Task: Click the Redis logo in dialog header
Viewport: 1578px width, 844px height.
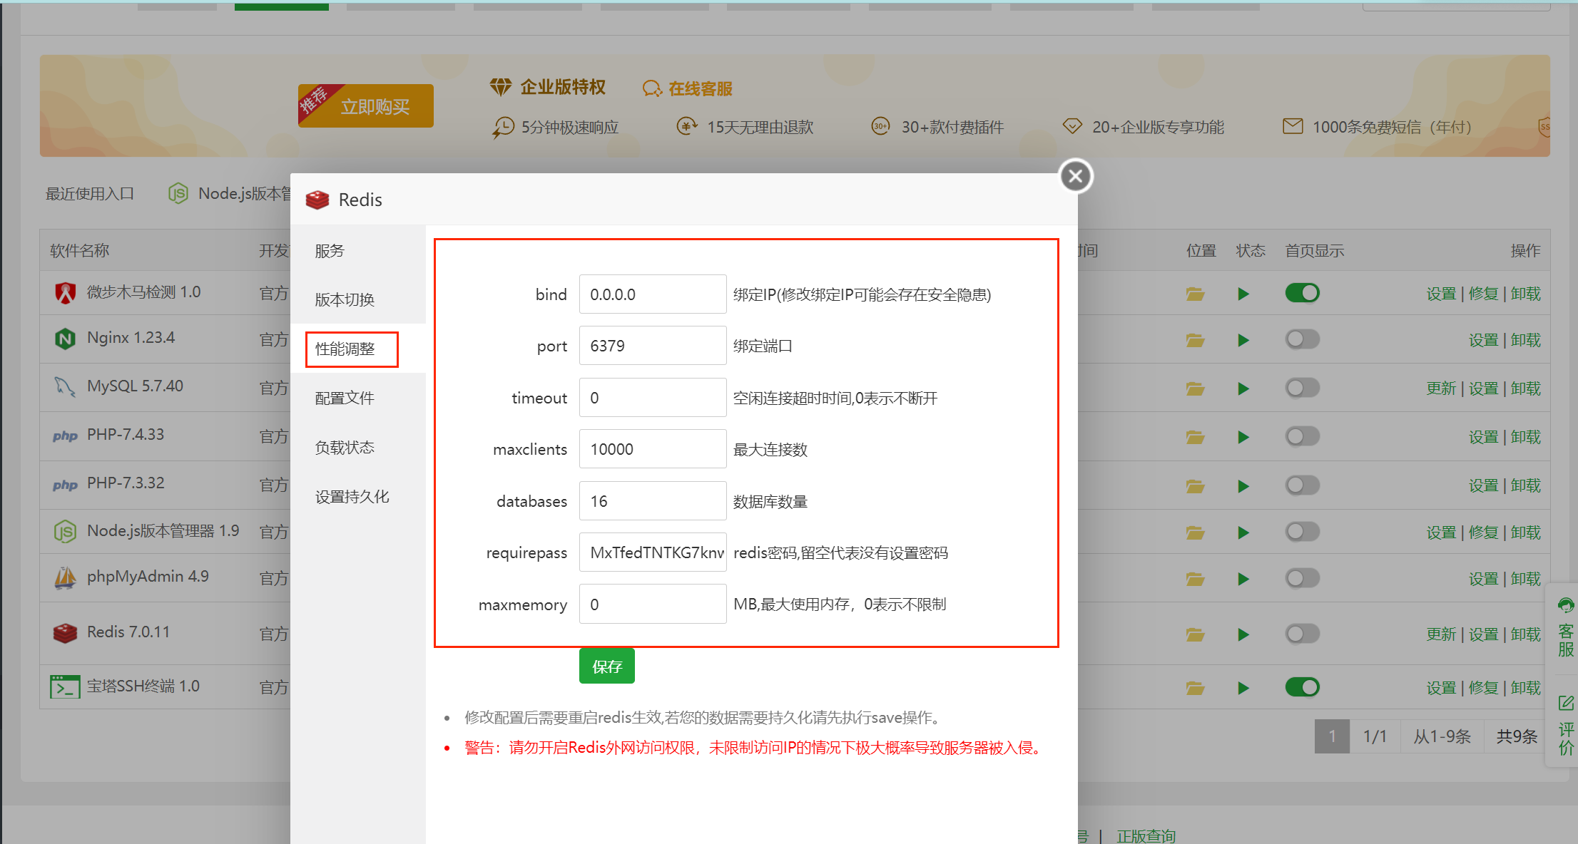Action: [x=317, y=200]
